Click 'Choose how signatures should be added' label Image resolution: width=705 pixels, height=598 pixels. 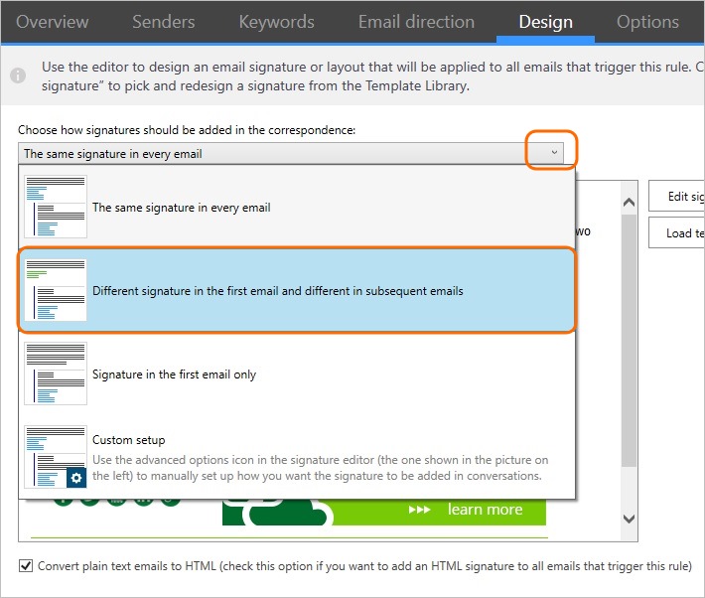[x=187, y=130]
